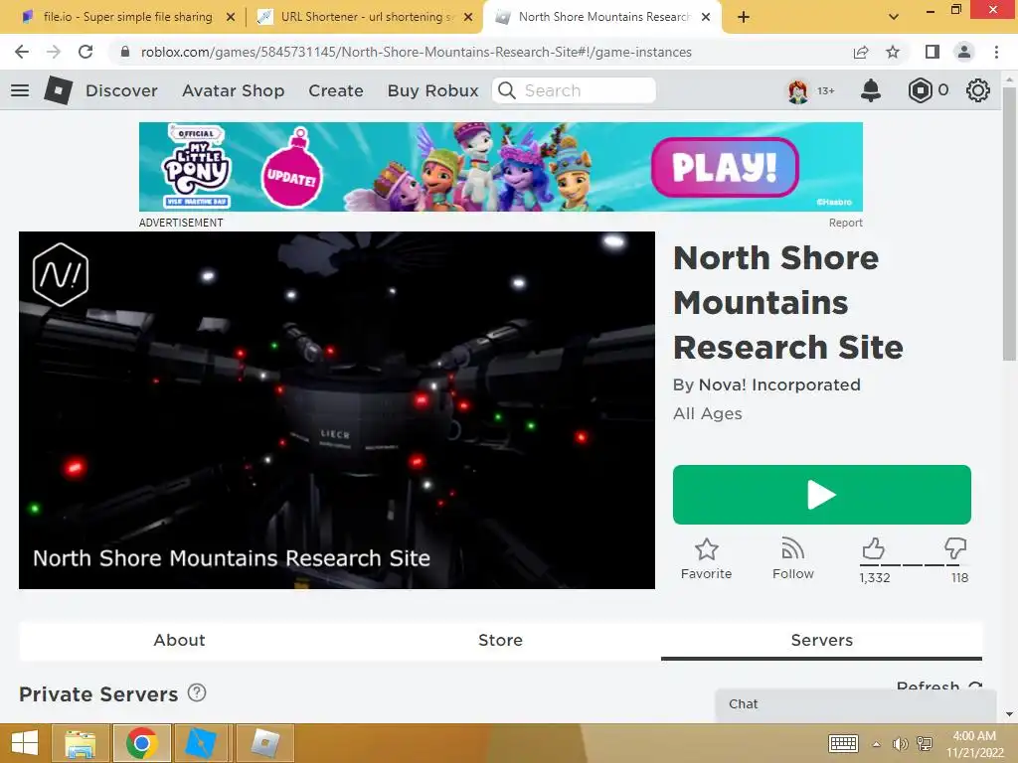The height and width of the screenshot is (763, 1018).
Task: Open the notifications bell
Action: (x=871, y=90)
